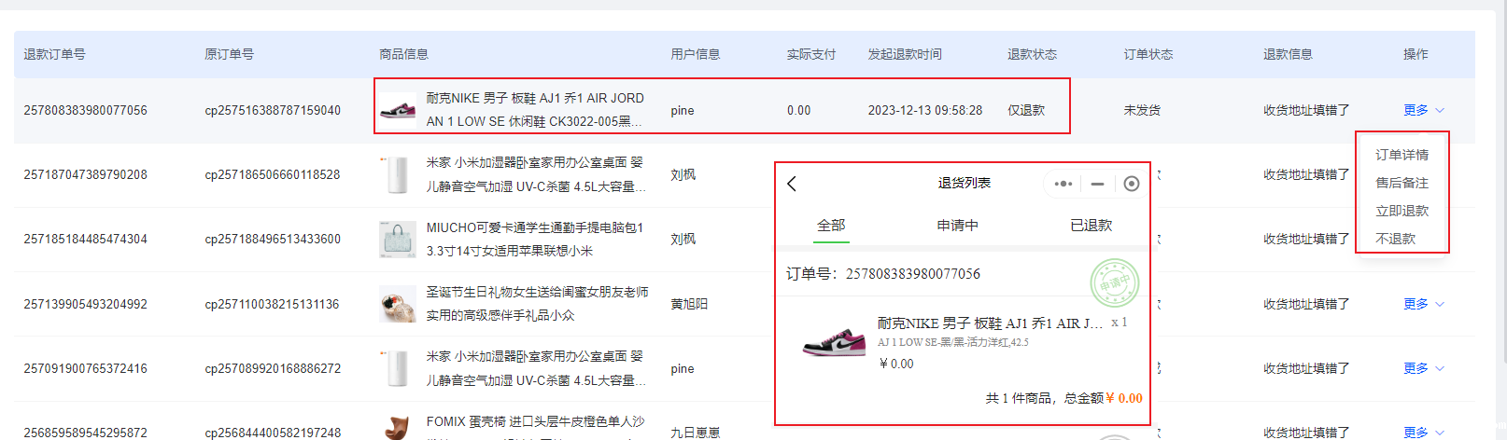1507x440 pixels.
Task: Click the MIUCHO laptop bag product image
Action: (x=398, y=240)
